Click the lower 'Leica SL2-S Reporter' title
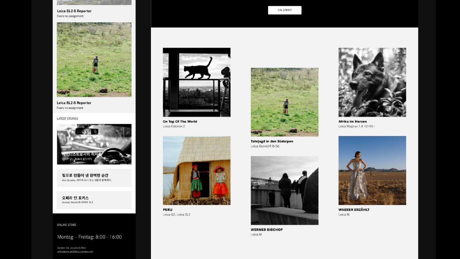The width and height of the screenshot is (460, 259). pyautogui.click(x=74, y=103)
